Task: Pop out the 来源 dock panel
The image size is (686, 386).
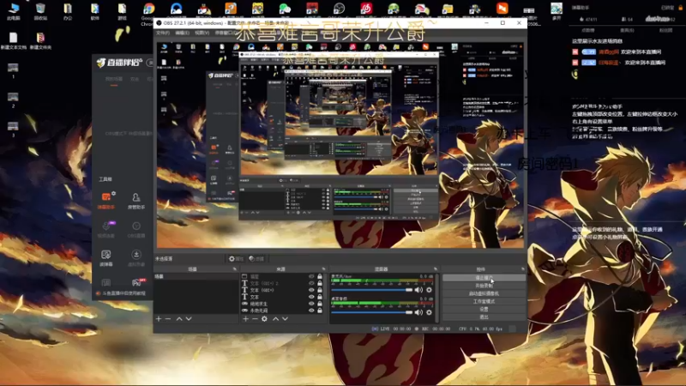Action: [x=324, y=268]
